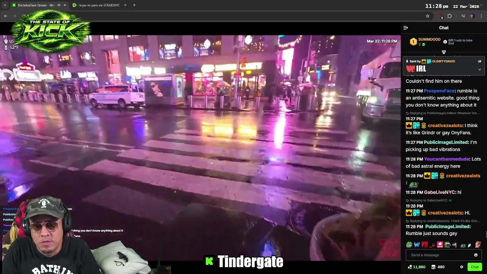Open the emoji picker in message box

pyautogui.click(x=476, y=255)
